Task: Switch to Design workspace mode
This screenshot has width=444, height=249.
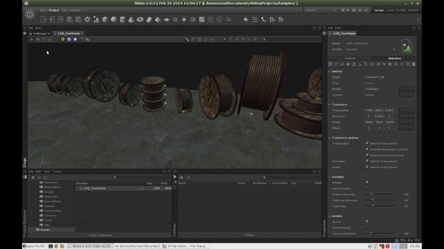Action: pyautogui.click(x=379, y=10)
